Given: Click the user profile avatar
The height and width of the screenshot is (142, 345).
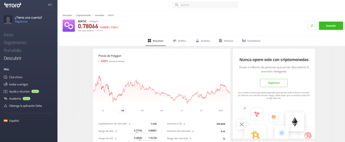Looking at the screenshot, I should click(x=8, y=20).
